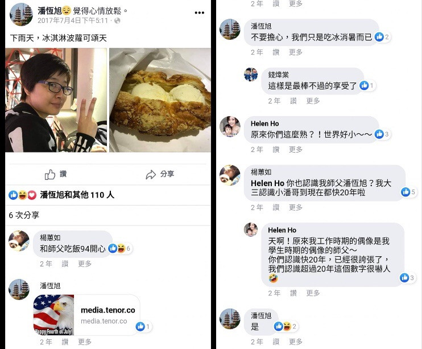Click the Share arrow icon
This screenshot has width=422, height=349.
tap(151, 174)
